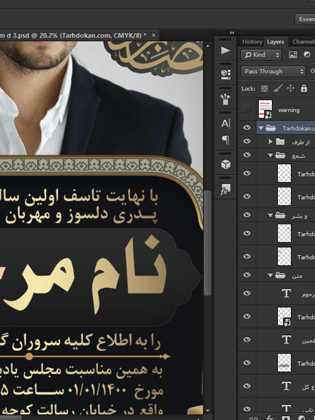Collapse the و بشر group triangle
Screen dimensions: 315x420
(x=270, y=215)
